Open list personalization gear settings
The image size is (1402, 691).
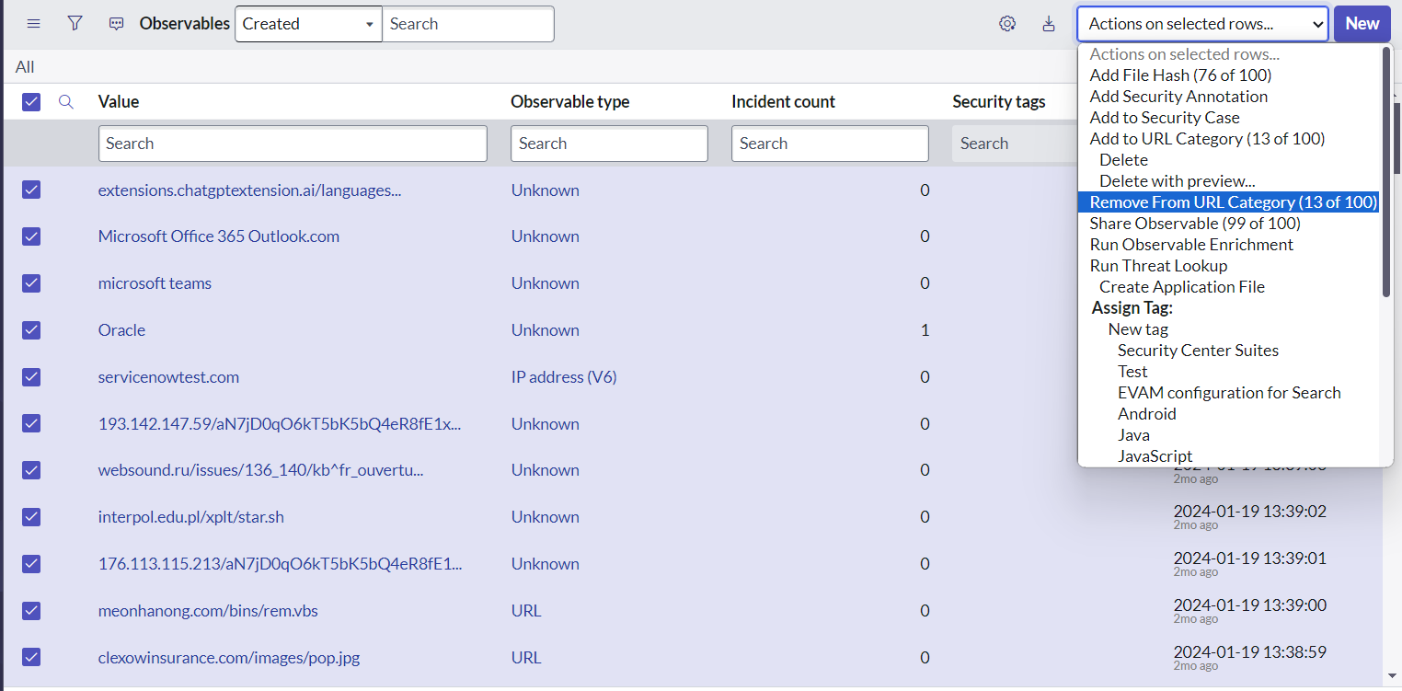pyautogui.click(x=1007, y=24)
